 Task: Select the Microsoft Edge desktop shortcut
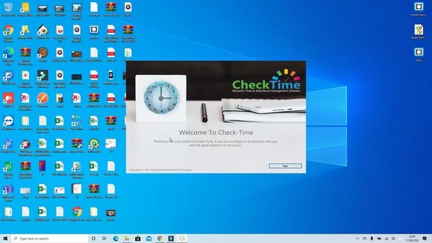8,53
